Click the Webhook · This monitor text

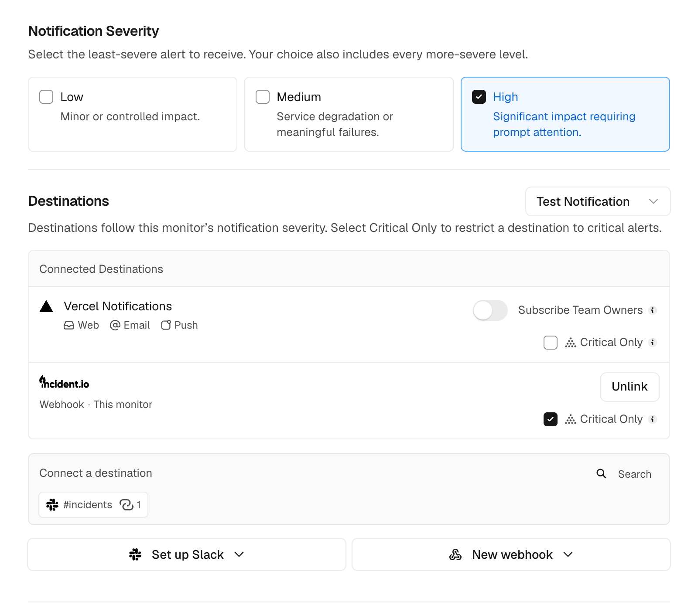click(x=96, y=404)
